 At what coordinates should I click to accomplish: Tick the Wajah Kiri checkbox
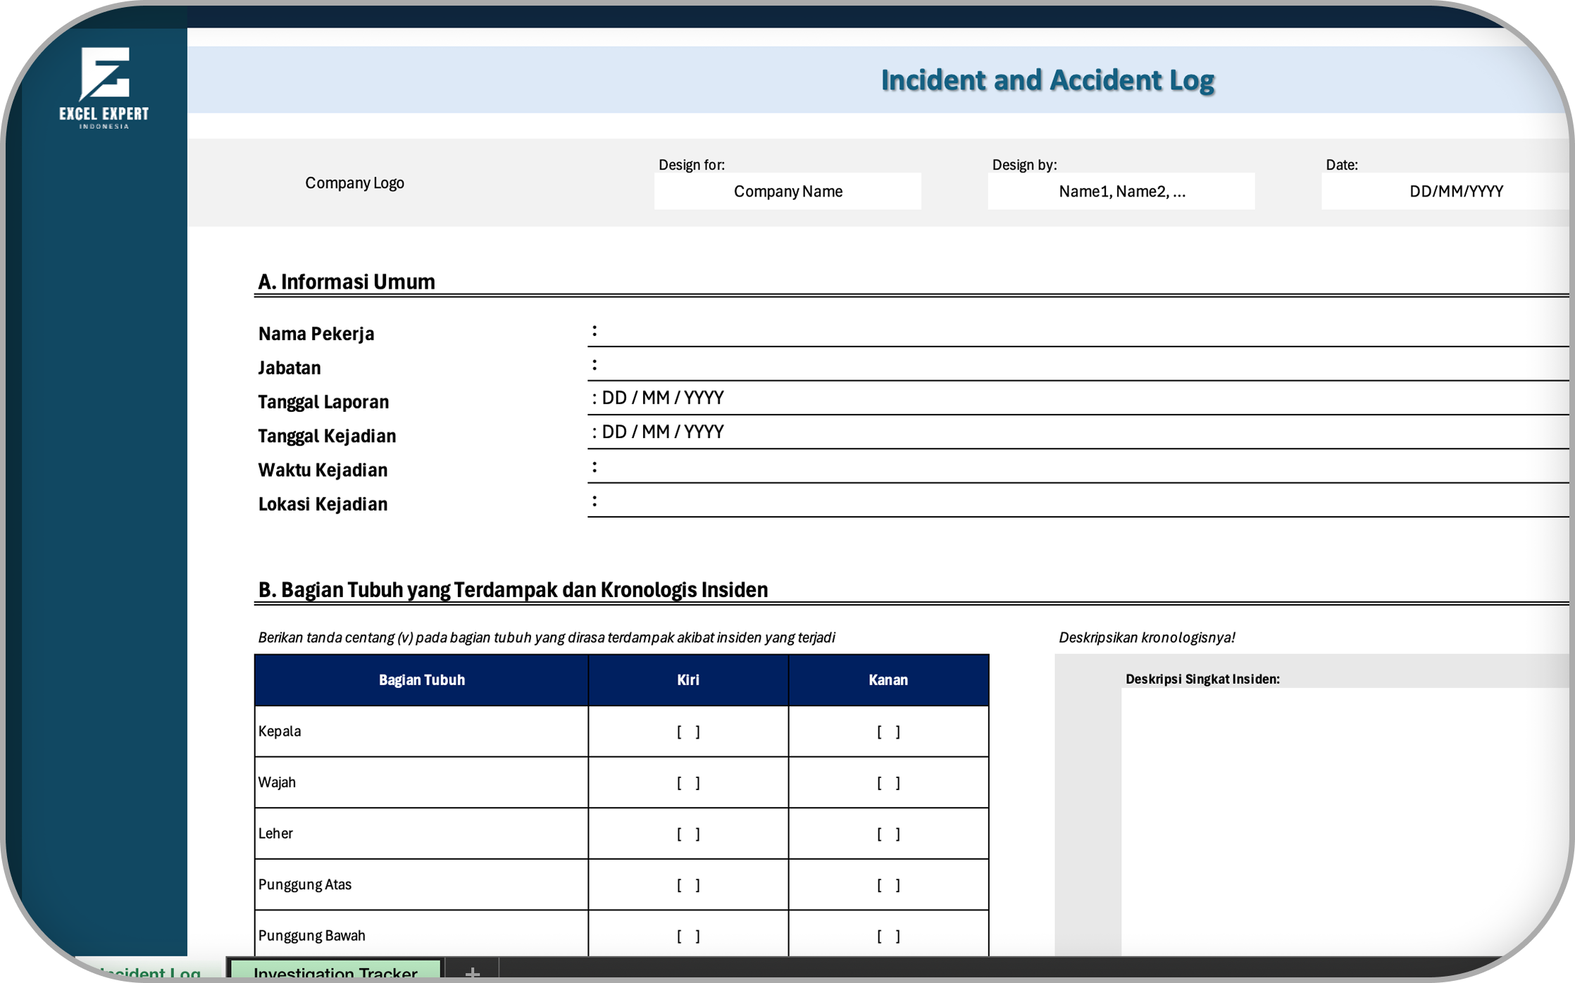688,783
